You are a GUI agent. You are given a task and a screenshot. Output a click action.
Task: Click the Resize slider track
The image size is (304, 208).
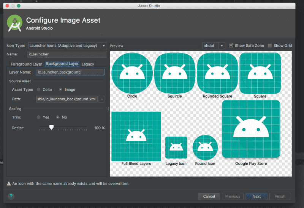pyautogui.click(x=63, y=127)
